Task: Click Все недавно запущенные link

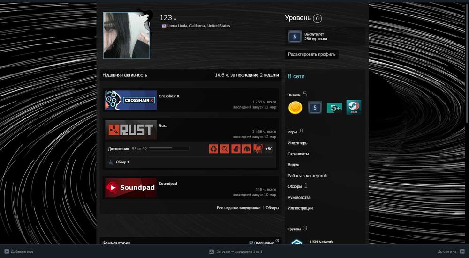Action: [x=239, y=208]
